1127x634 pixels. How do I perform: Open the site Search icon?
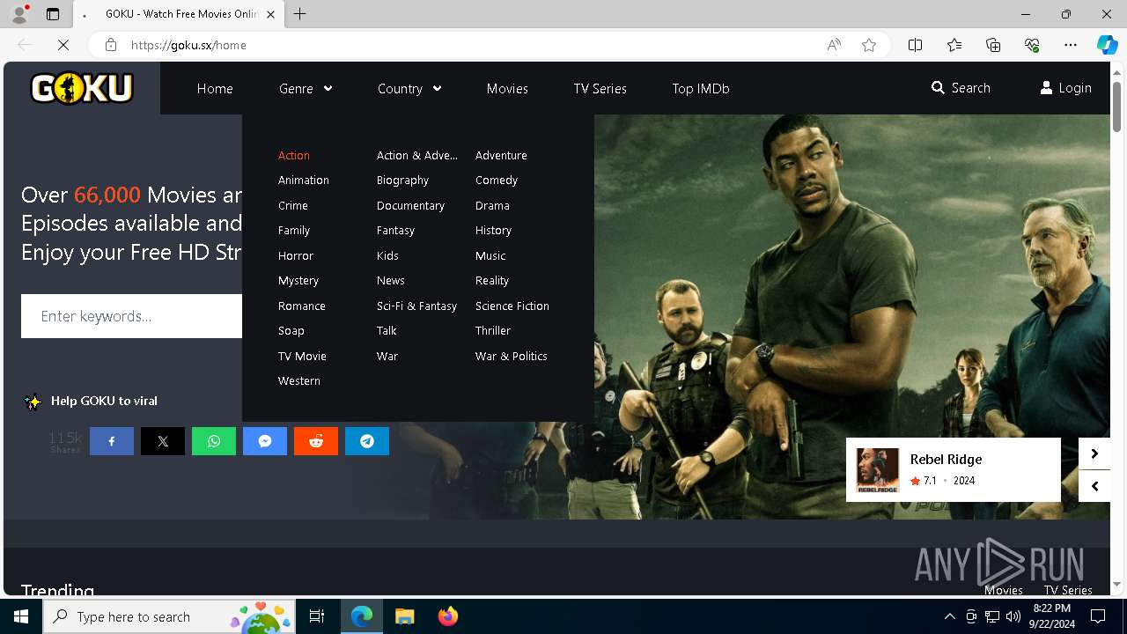point(938,88)
